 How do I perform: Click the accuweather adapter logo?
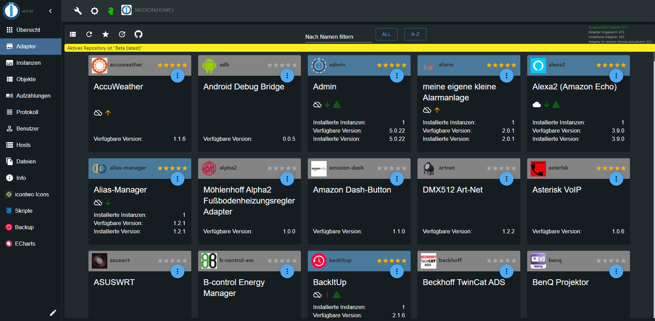tap(99, 65)
